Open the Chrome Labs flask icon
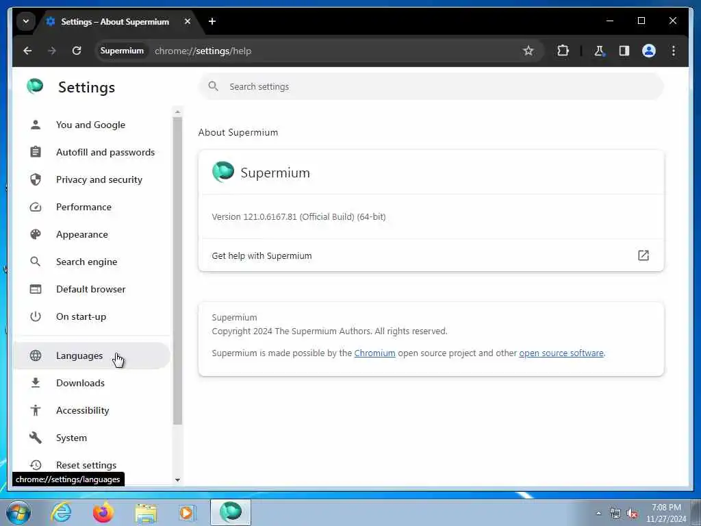Viewport: 701px width, 526px height. [x=600, y=51]
